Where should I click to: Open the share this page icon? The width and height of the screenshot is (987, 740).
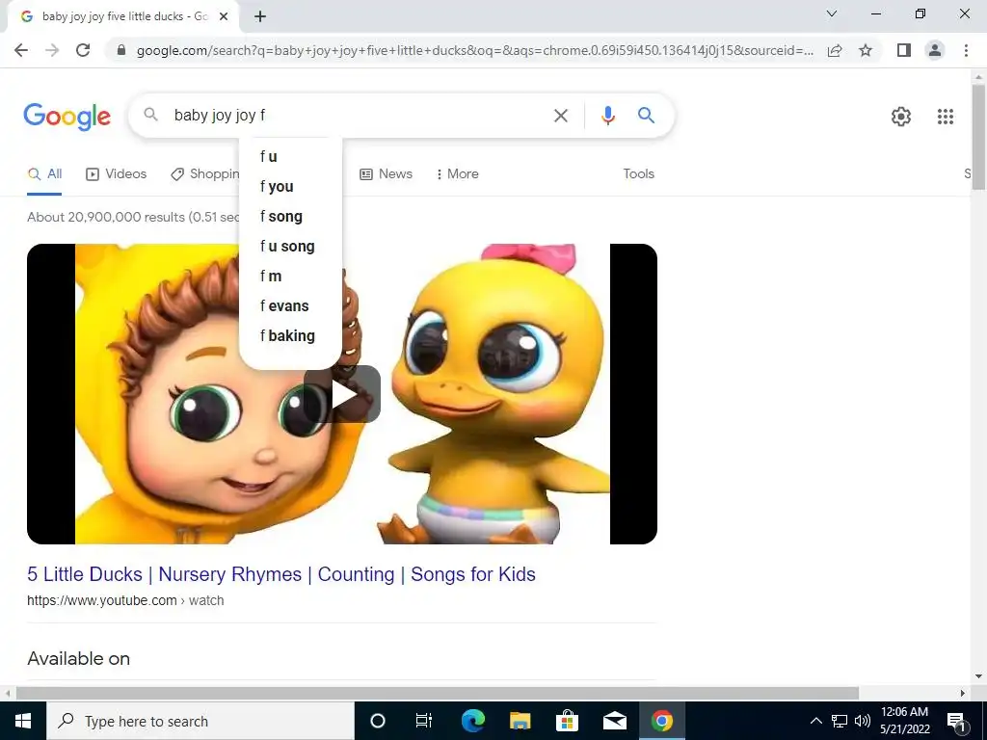[835, 50]
